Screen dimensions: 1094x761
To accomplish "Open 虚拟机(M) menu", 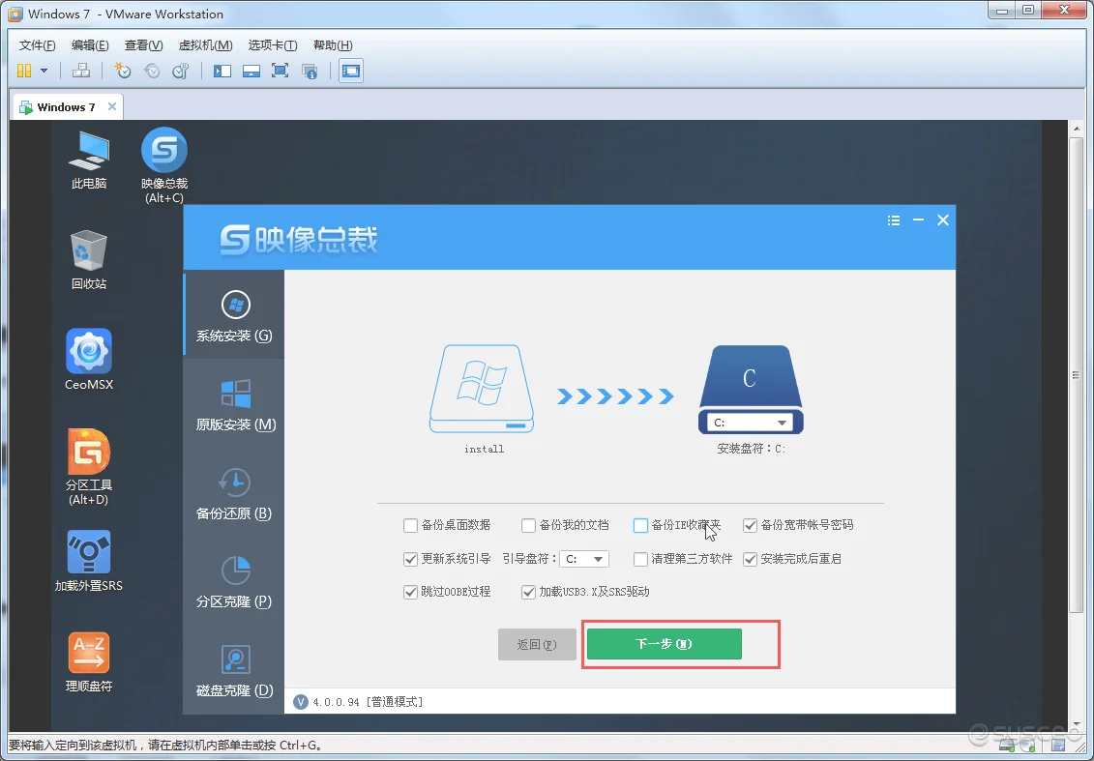I will (x=205, y=45).
